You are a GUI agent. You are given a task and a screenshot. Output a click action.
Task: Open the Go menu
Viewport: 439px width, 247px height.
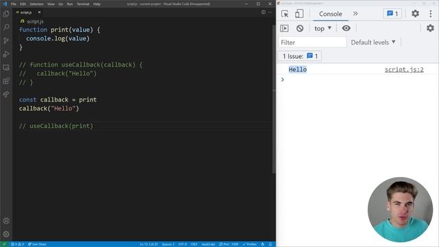[61, 4]
